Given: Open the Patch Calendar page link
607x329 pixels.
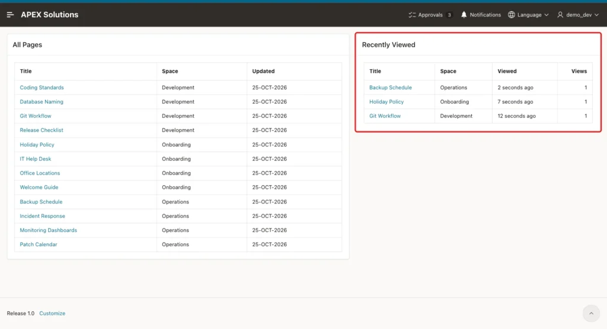Looking at the screenshot, I should [39, 245].
